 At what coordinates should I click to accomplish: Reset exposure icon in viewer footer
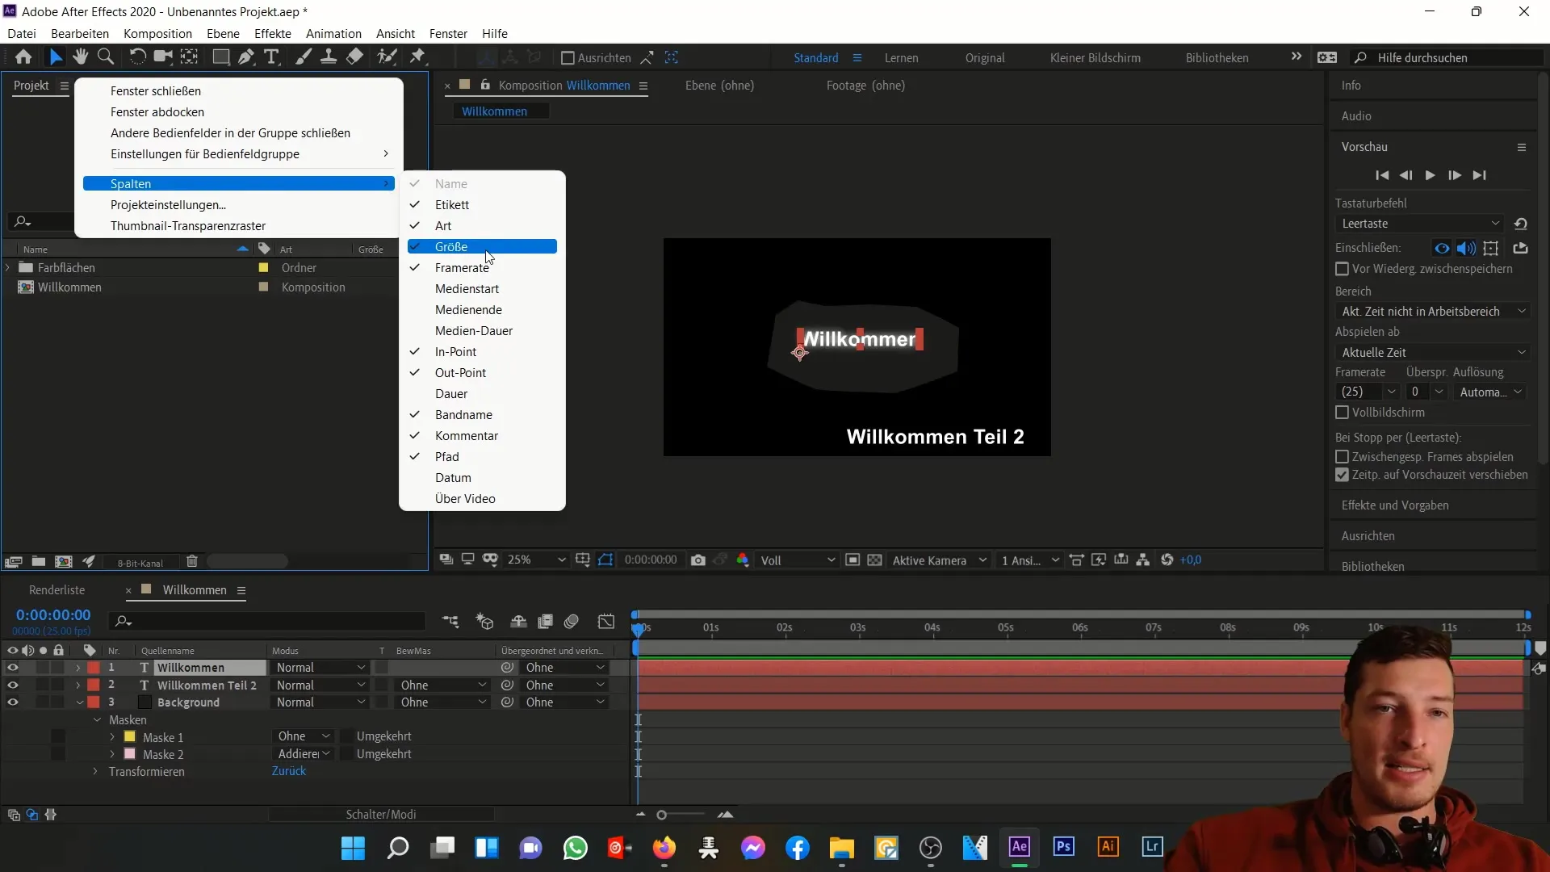click(x=1167, y=560)
